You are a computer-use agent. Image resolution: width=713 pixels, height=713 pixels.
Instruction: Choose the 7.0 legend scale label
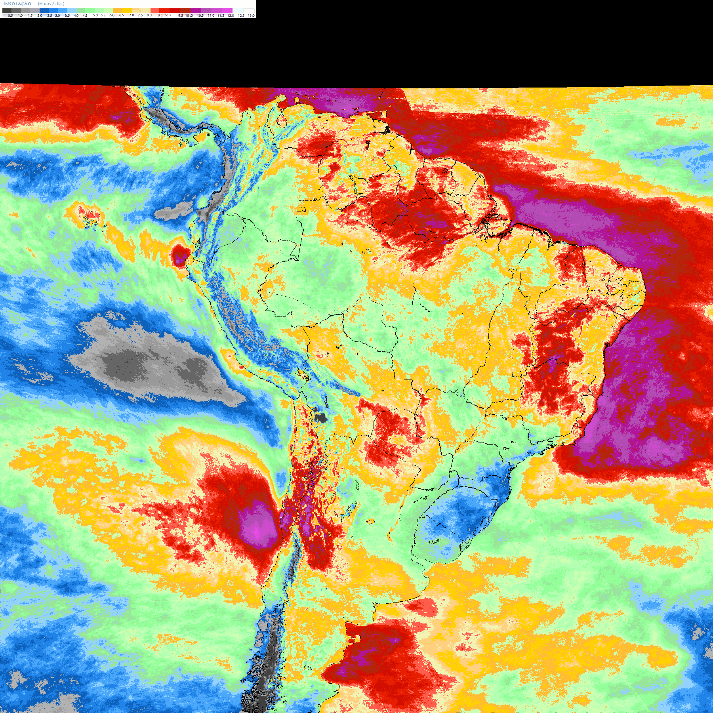tap(132, 15)
